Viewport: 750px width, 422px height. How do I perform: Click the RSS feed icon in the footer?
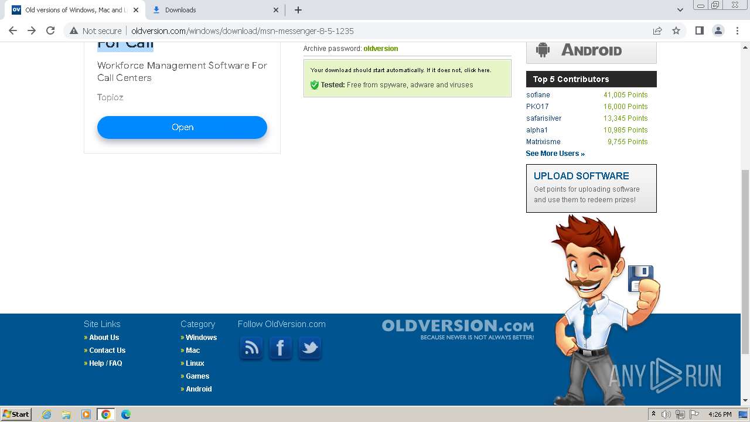click(251, 348)
